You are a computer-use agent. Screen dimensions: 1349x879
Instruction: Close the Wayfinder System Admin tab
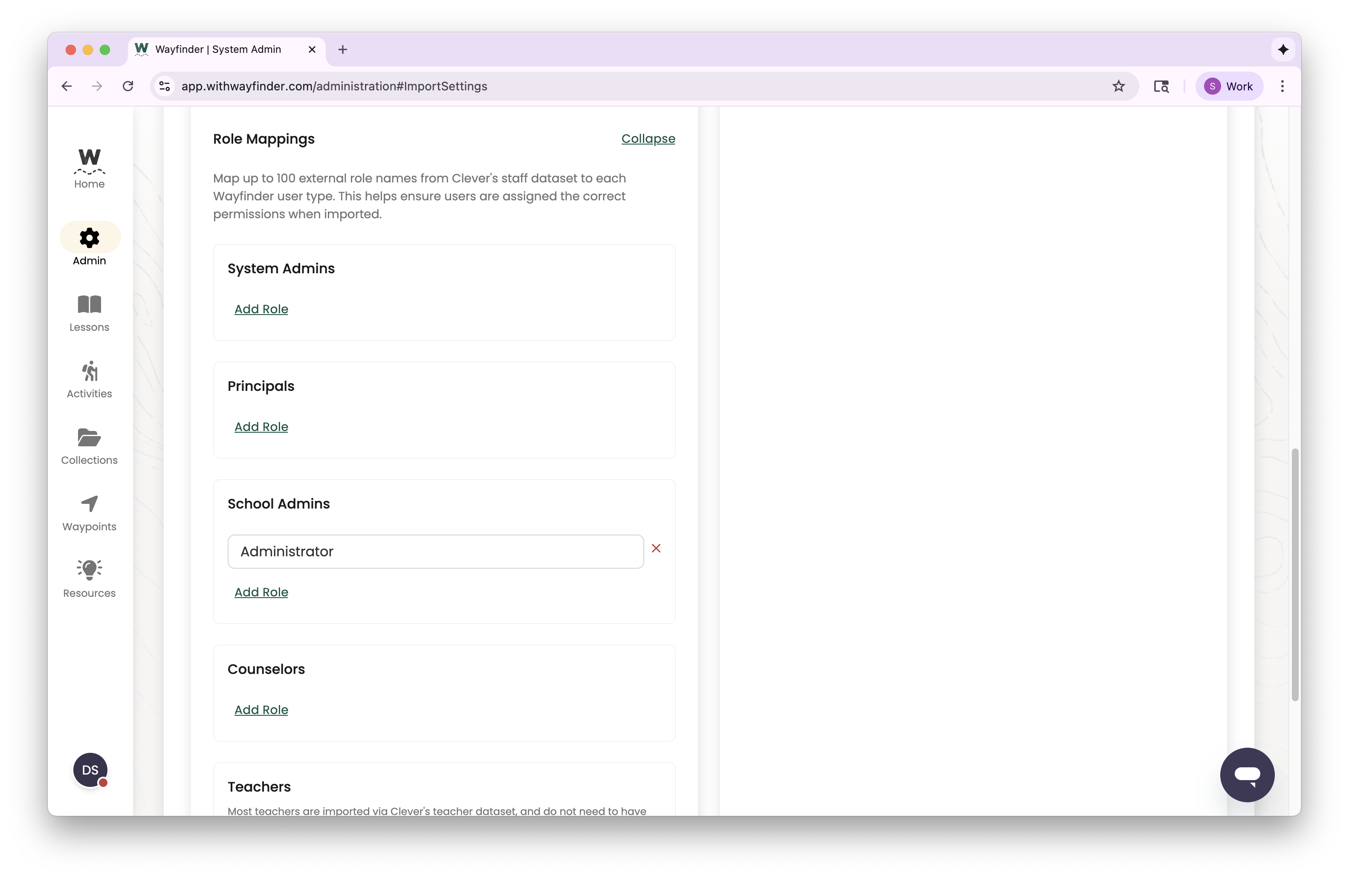(312, 49)
